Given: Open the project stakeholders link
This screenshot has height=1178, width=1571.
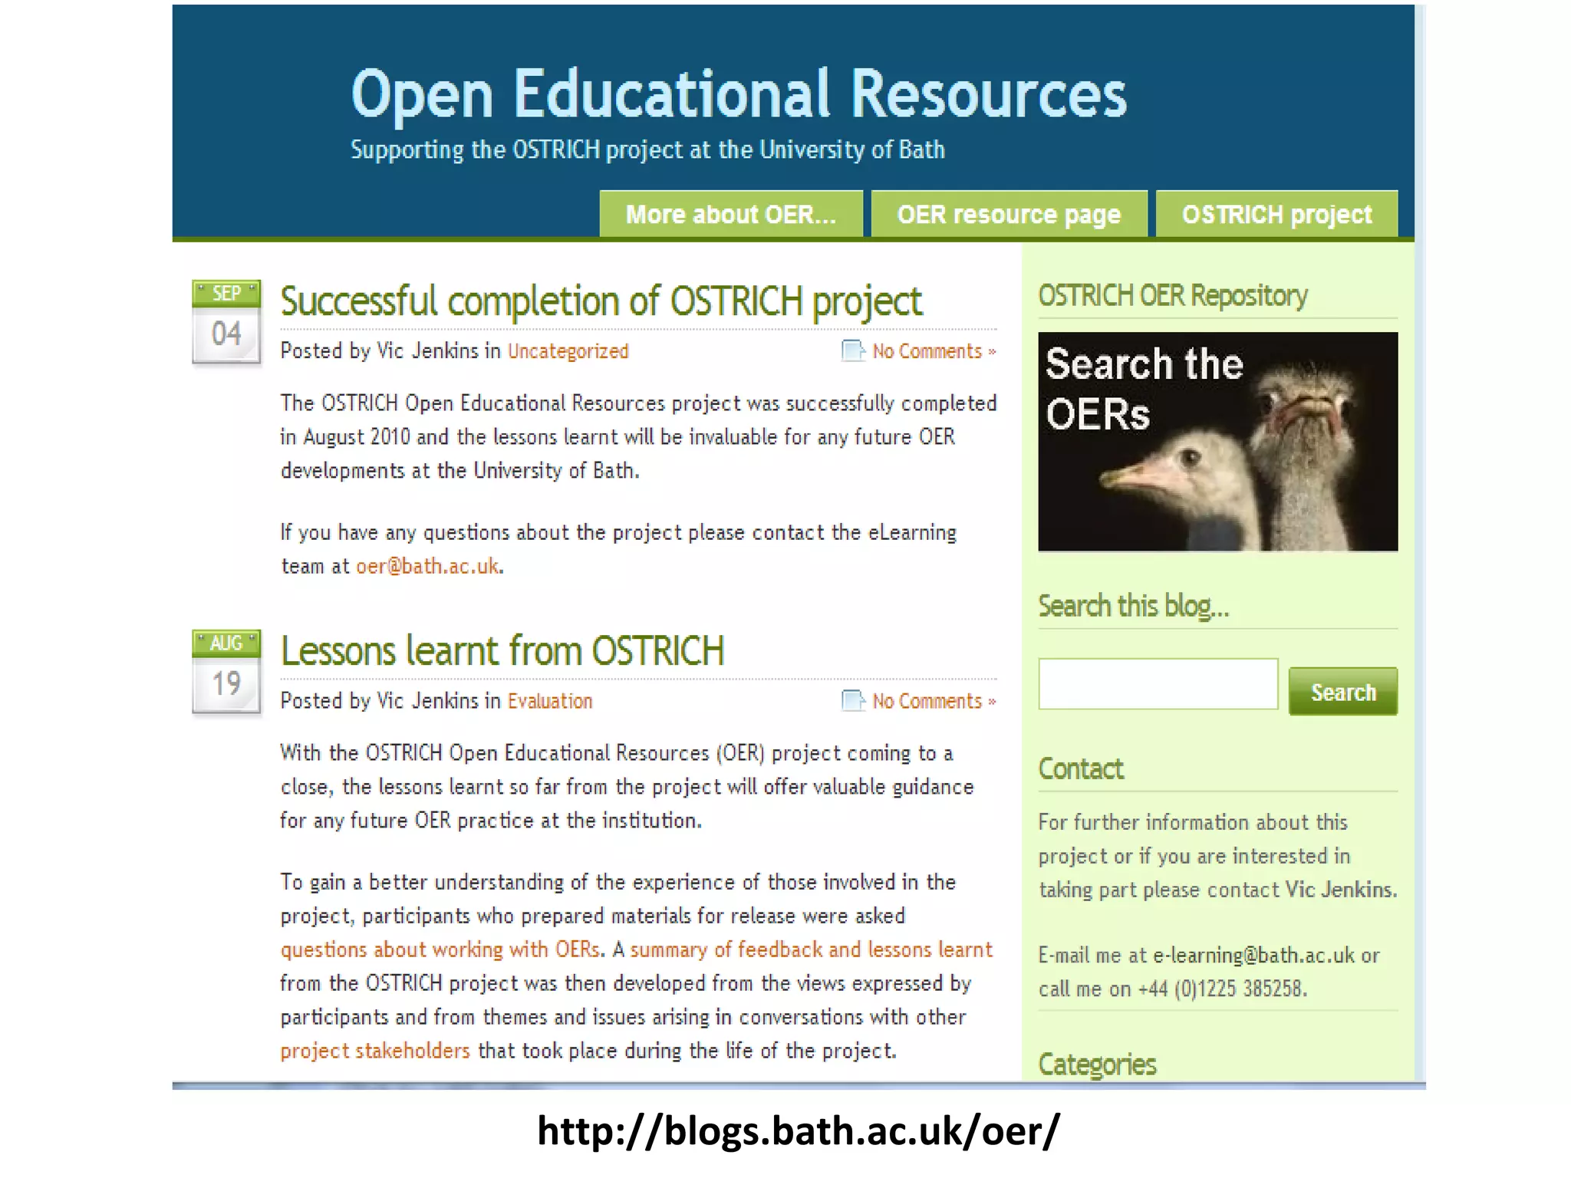Looking at the screenshot, I should [375, 1051].
